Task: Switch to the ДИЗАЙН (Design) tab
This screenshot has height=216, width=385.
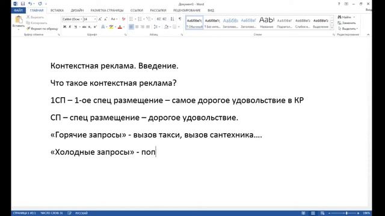Action: pyautogui.click(x=77, y=10)
